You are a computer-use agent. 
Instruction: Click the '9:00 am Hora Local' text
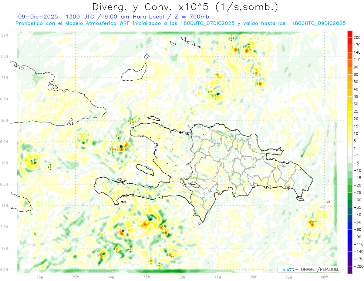tap(134, 17)
